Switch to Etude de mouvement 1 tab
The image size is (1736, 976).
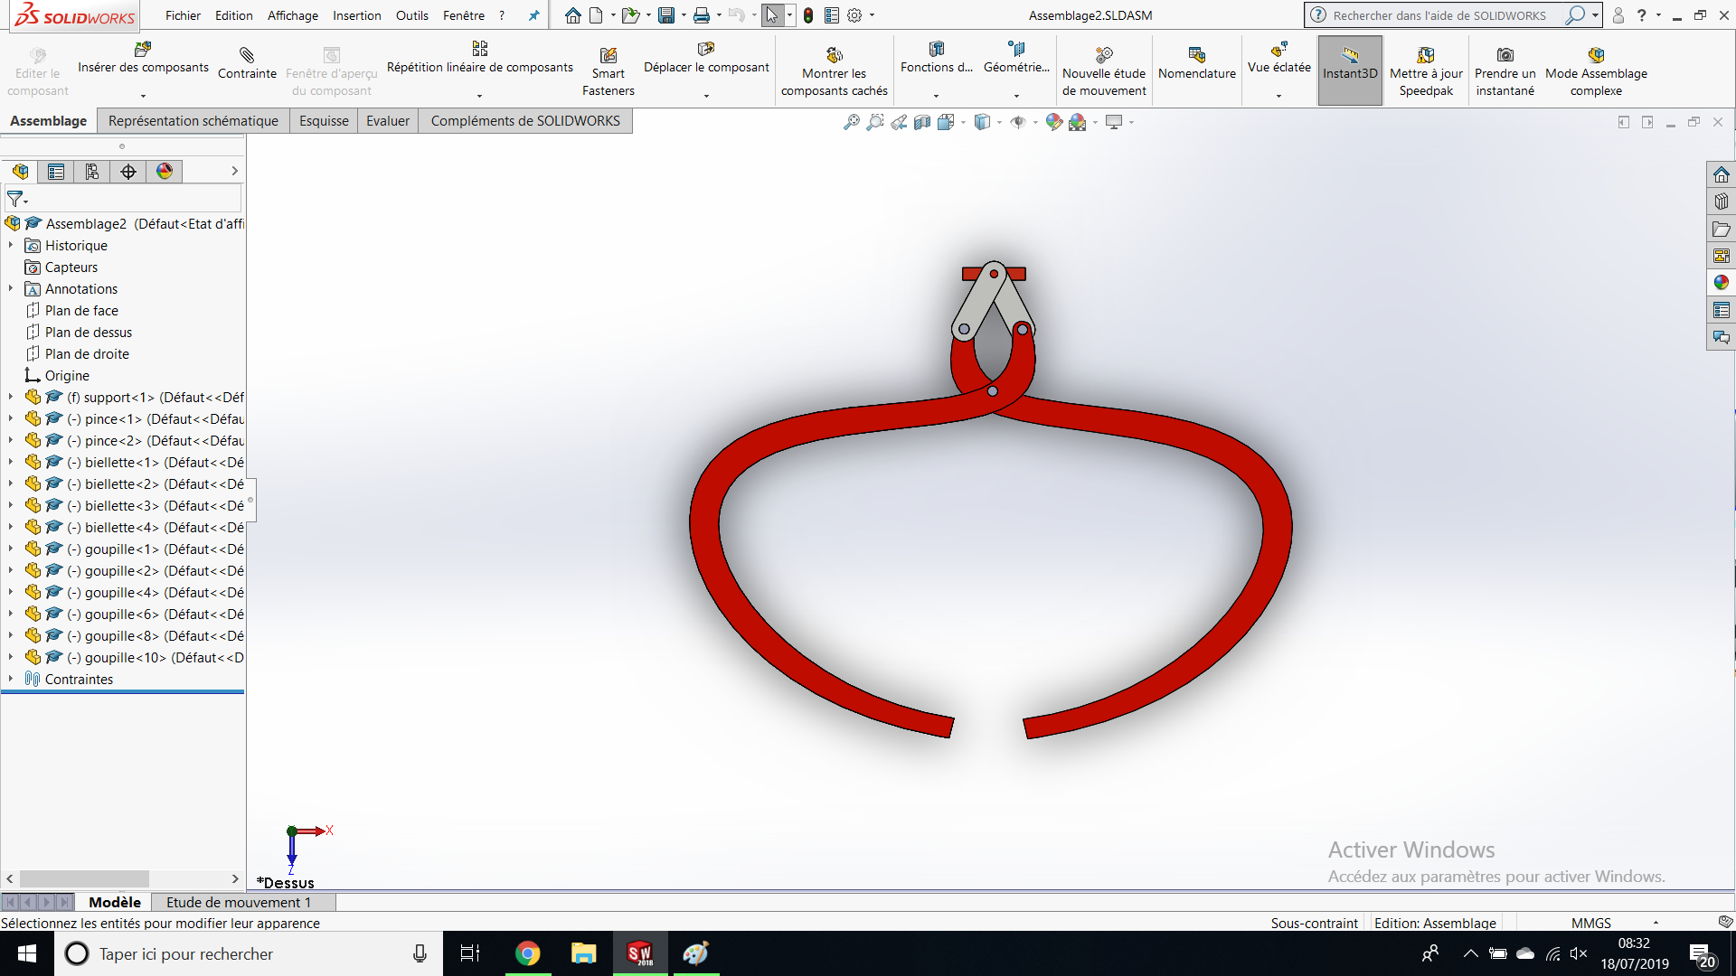point(239,902)
